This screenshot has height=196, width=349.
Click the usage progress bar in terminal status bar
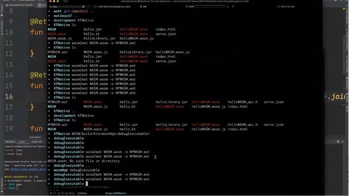[x=210, y=7]
